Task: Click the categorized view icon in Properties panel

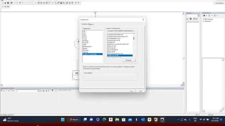Action: pos(191,19)
